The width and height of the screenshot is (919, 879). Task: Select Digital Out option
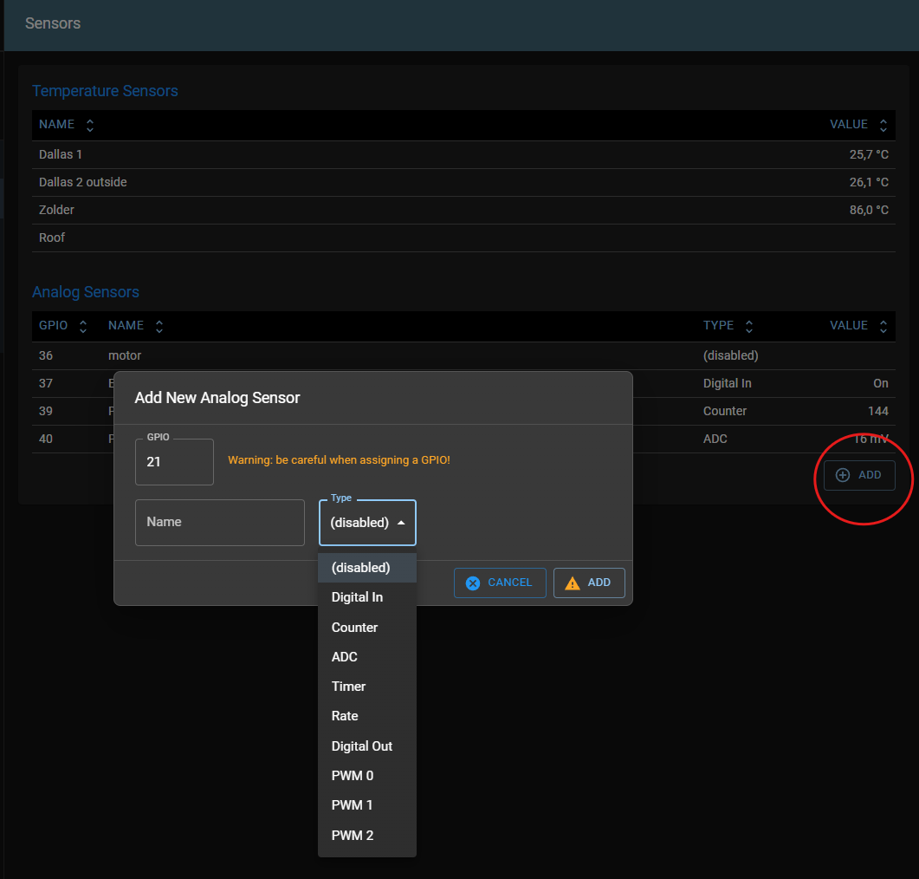(x=362, y=746)
